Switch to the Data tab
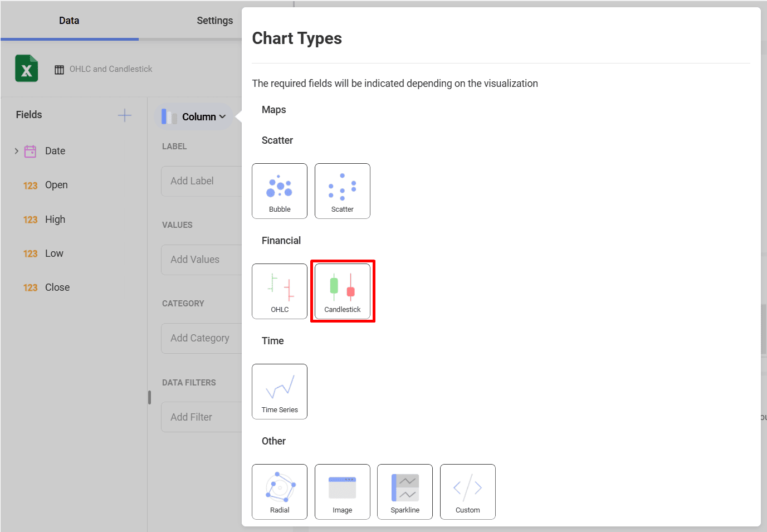The width and height of the screenshot is (767, 532). pyautogui.click(x=69, y=21)
